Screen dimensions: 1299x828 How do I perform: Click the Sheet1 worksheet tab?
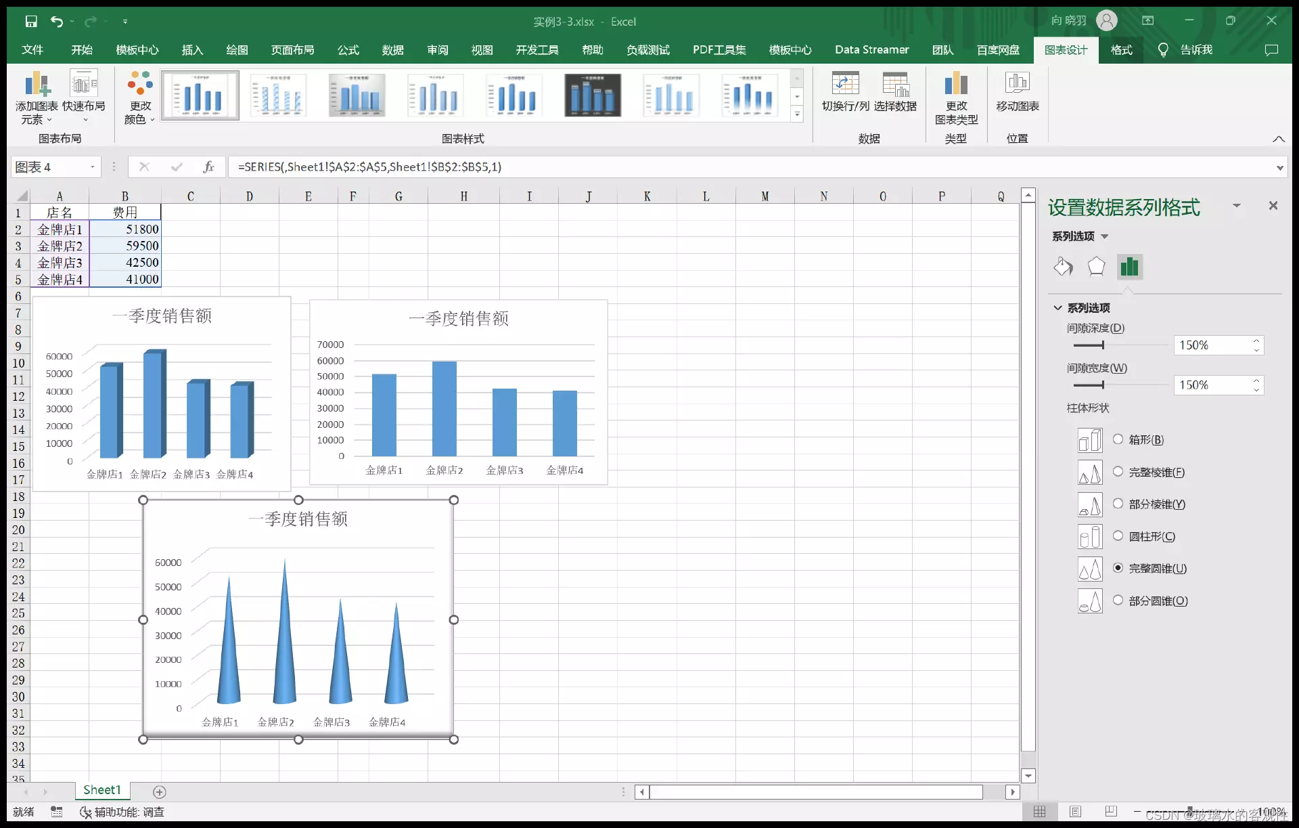(x=101, y=790)
